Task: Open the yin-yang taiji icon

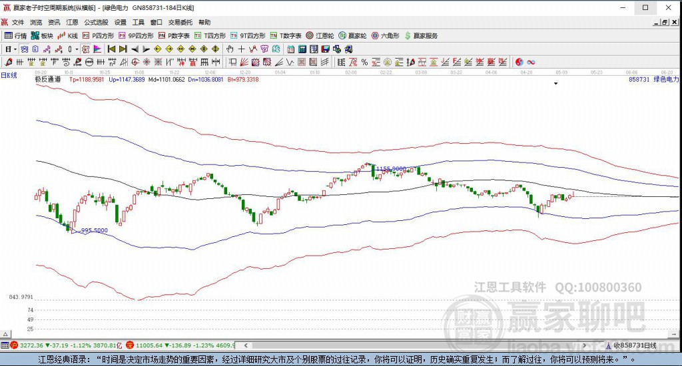Action: 519,62
